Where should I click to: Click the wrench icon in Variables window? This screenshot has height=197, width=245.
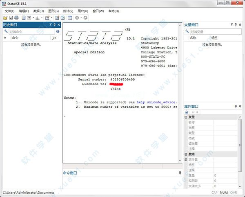click(187, 31)
